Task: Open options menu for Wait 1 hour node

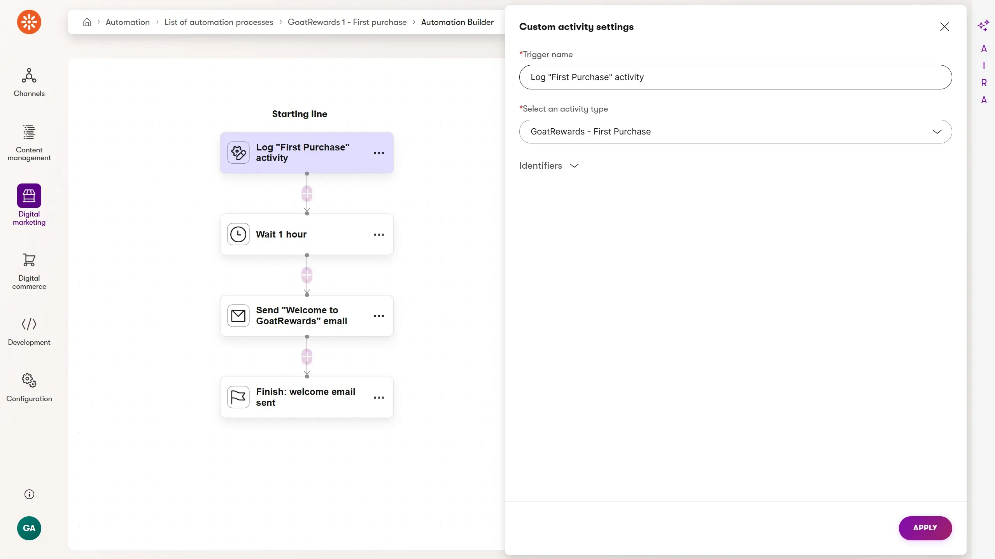Action: pos(378,234)
